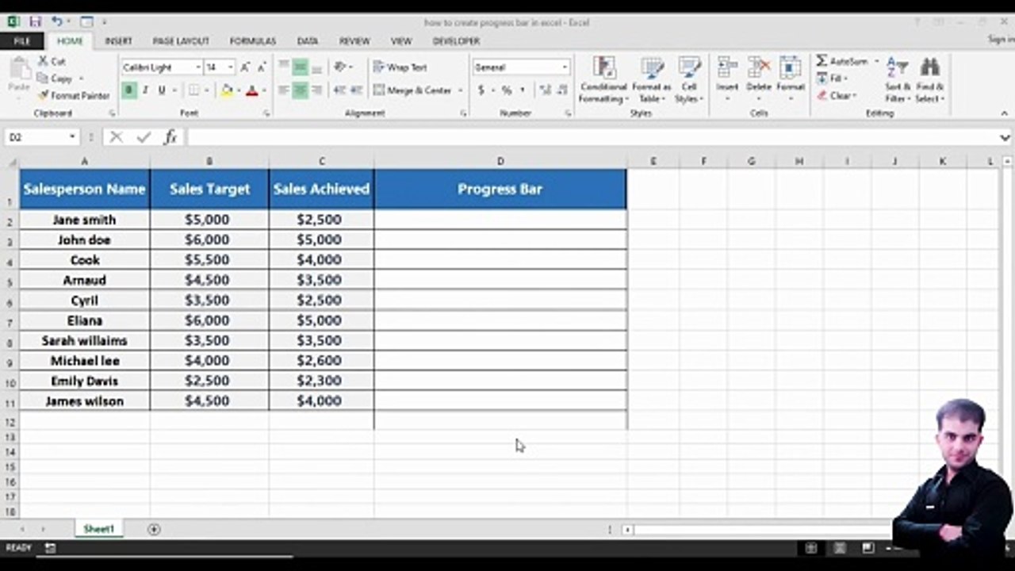The width and height of the screenshot is (1015, 571).
Task: Open the FILE tab
Action: [22, 40]
